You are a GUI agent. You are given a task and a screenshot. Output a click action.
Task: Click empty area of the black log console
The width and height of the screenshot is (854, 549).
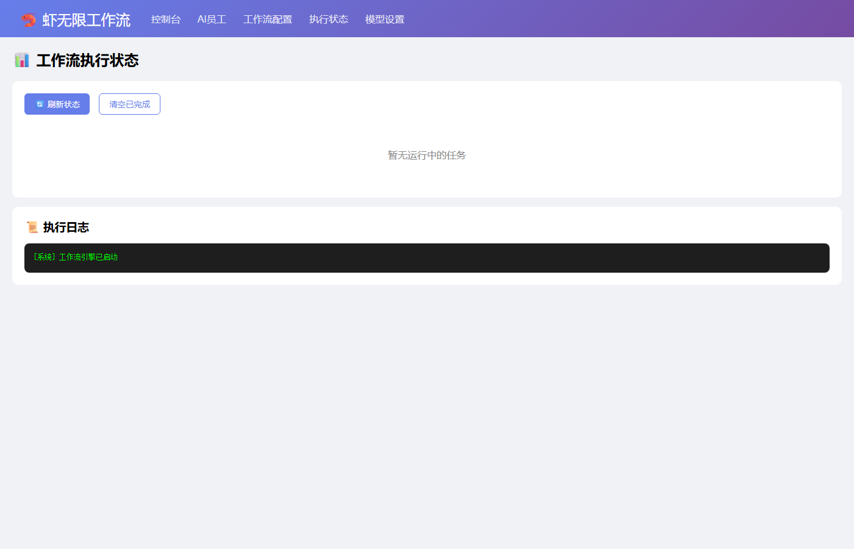point(488,258)
